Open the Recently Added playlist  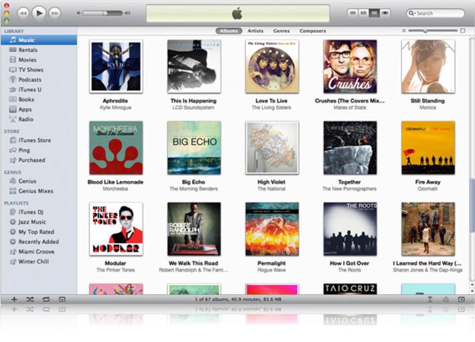coord(39,241)
